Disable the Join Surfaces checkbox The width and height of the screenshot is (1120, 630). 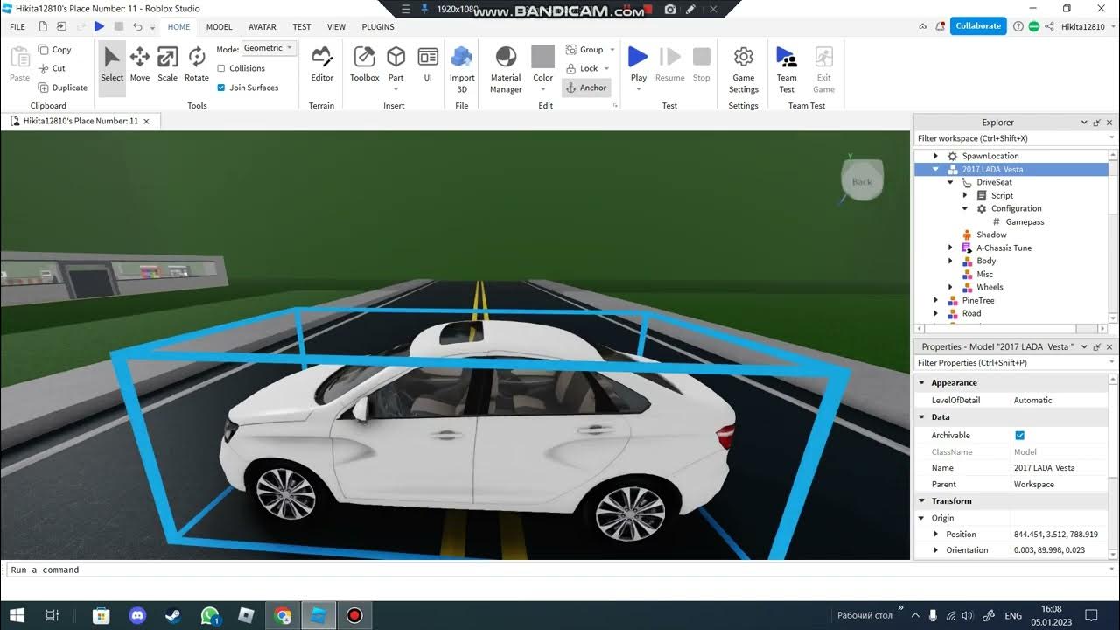tap(221, 87)
